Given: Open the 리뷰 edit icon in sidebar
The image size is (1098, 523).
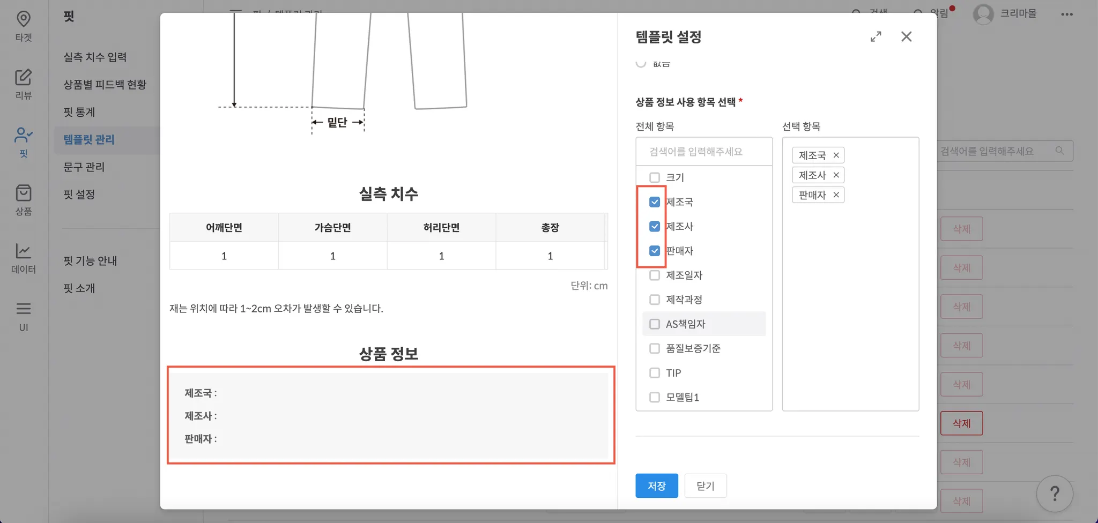Looking at the screenshot, I should pyautogui.click(x=24, y=84).
